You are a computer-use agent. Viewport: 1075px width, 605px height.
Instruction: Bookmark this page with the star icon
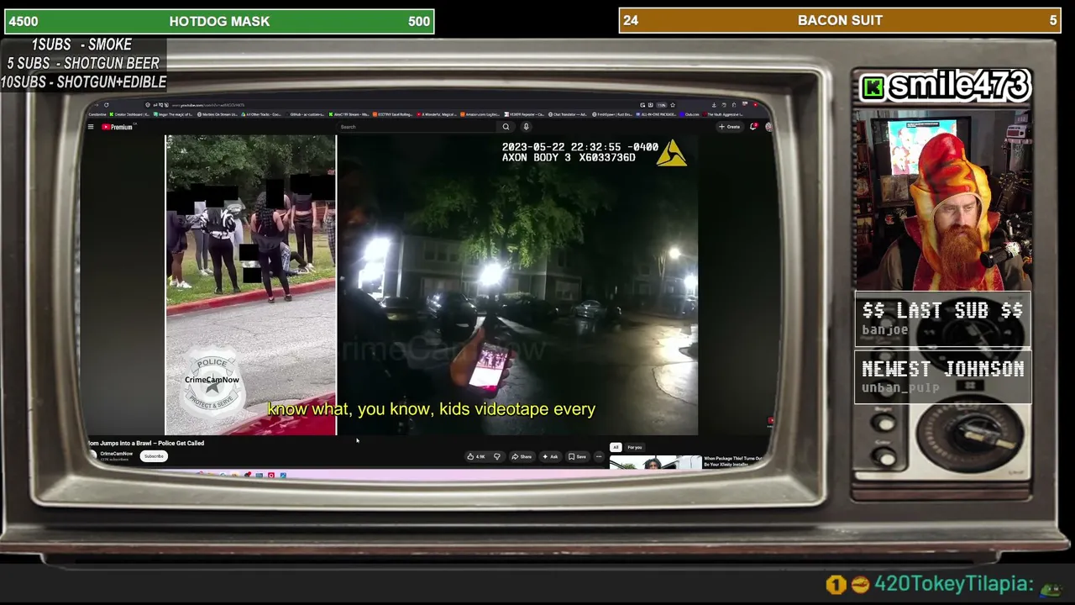673,105
